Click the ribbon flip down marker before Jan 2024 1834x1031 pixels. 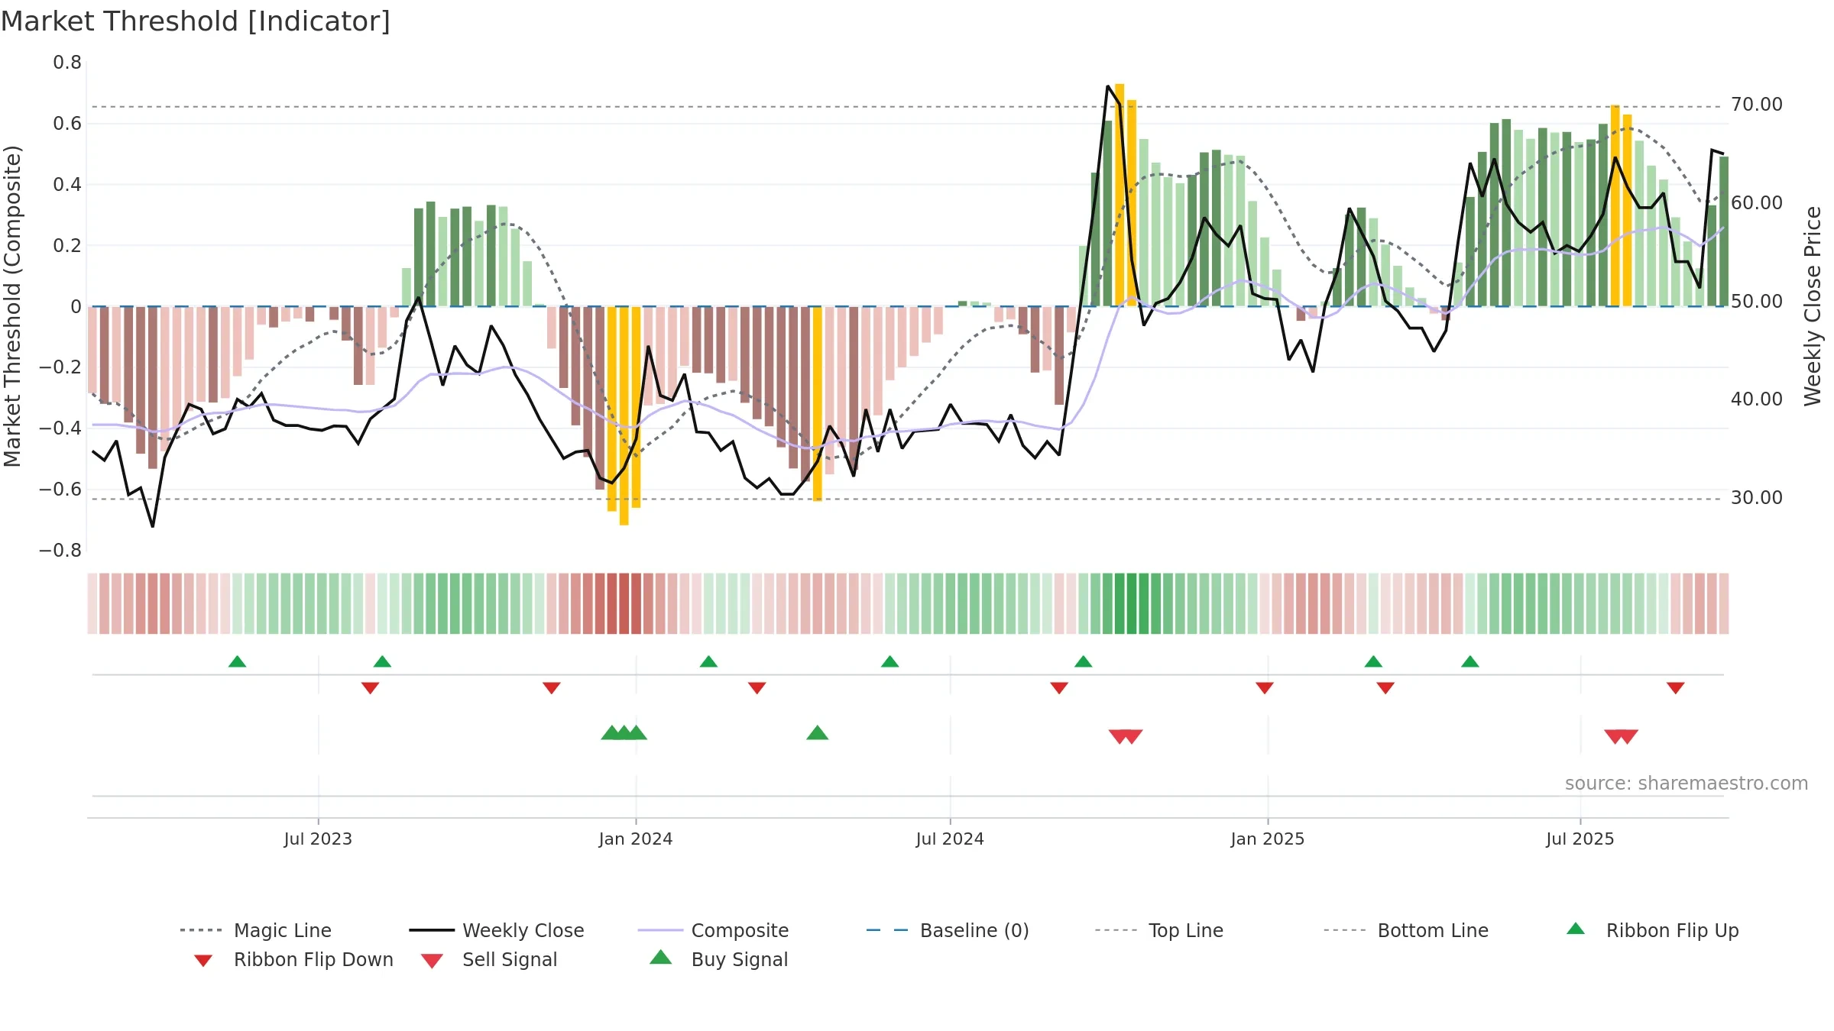click(x=552, y=688)
